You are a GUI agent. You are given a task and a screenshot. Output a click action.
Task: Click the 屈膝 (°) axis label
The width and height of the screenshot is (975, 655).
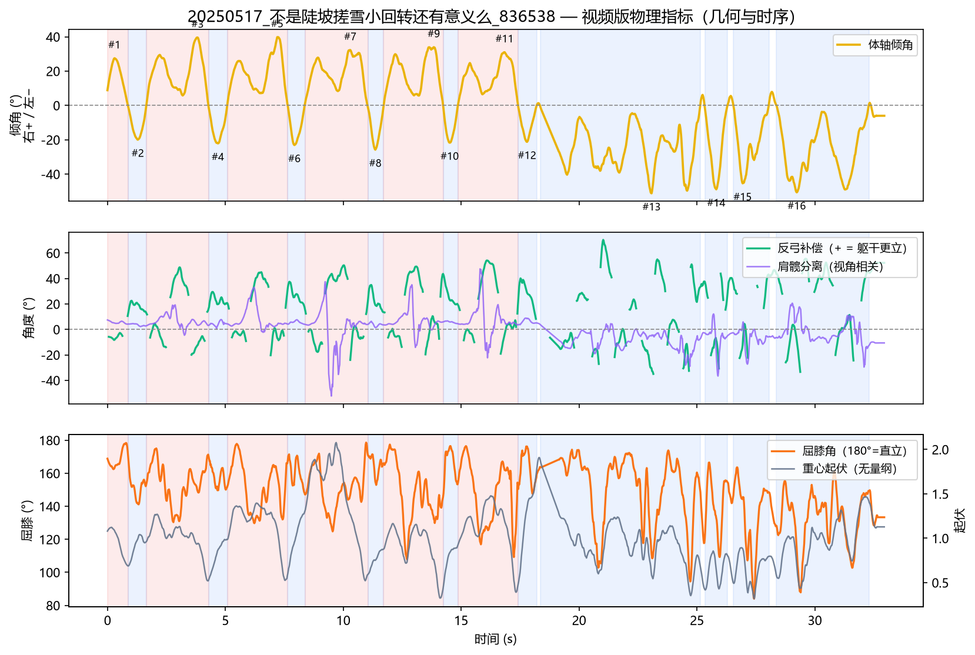click(x=28, y=521)
